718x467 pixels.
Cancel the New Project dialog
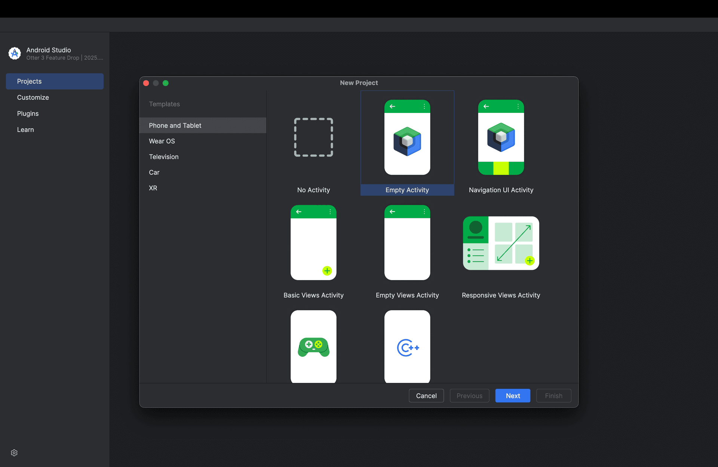click(x=426, y=396)
